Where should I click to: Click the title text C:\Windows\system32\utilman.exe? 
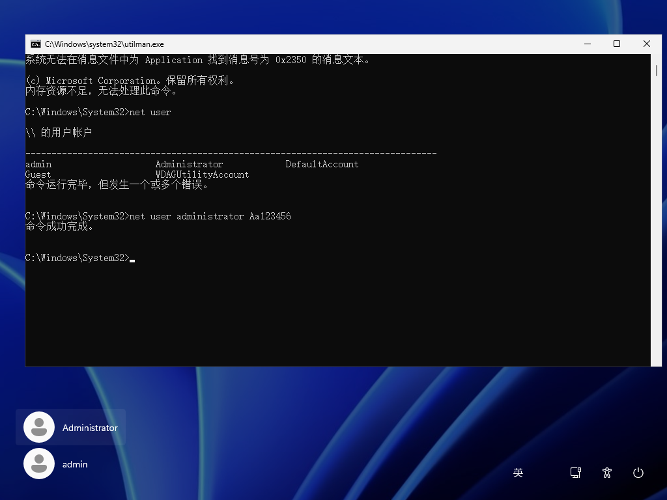point(104,44)
